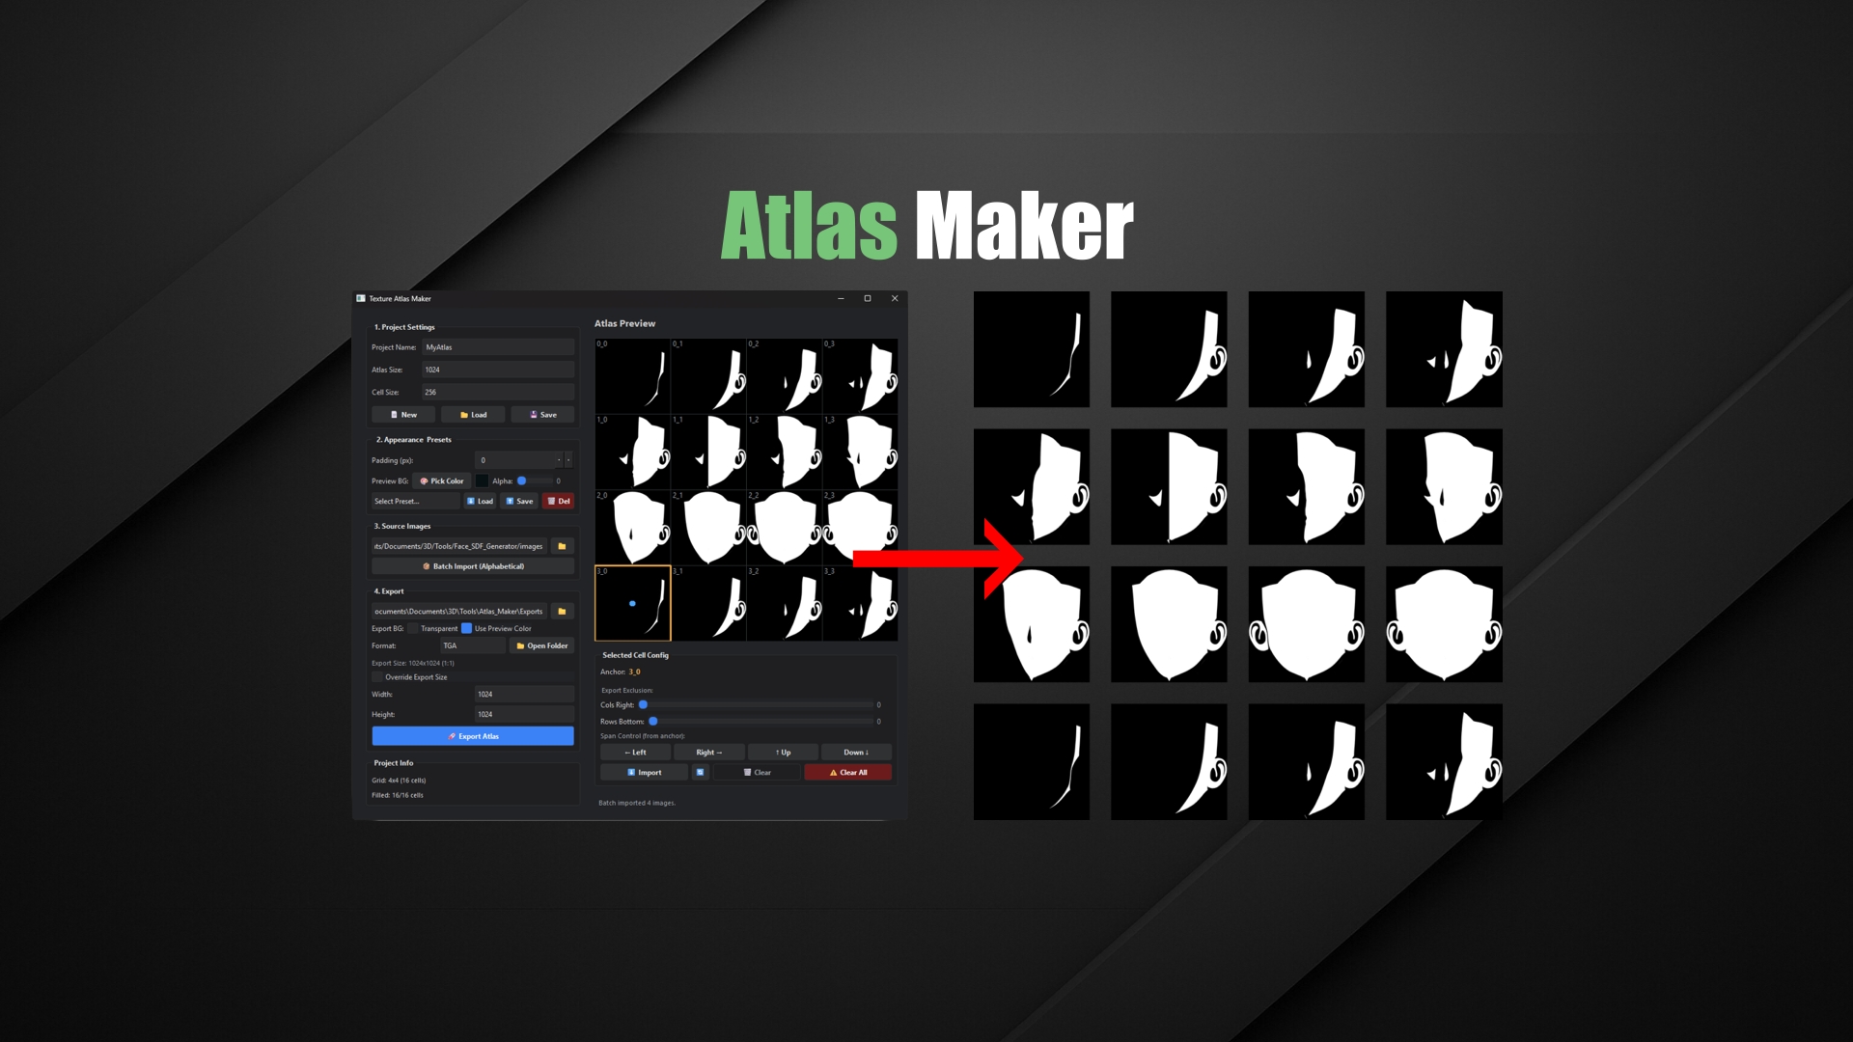
Task: Toggle Use Preview Color checkbox
Action: click(x=467, y=629)
